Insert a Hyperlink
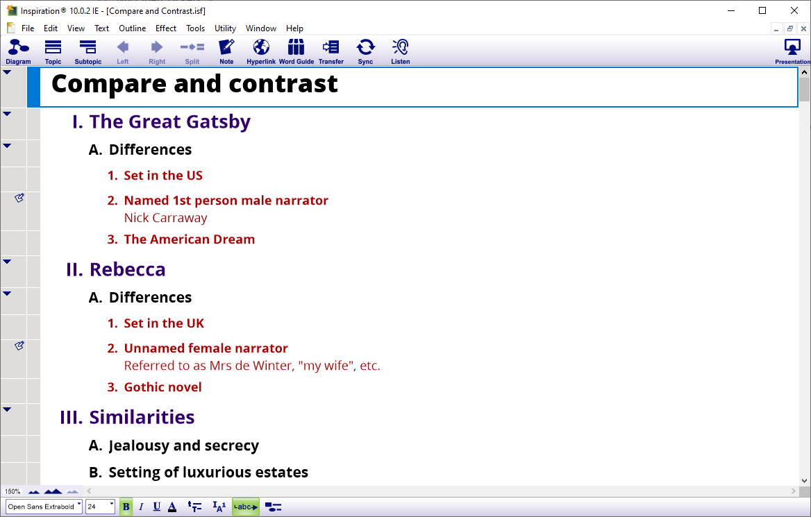The height and width of the screenshot is (517, 811). pyautogui.click(x=261, y=51)
